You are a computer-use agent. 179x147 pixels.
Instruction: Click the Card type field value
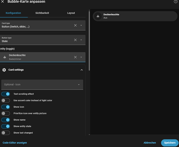pyautogui.click(x=16, y=27)
